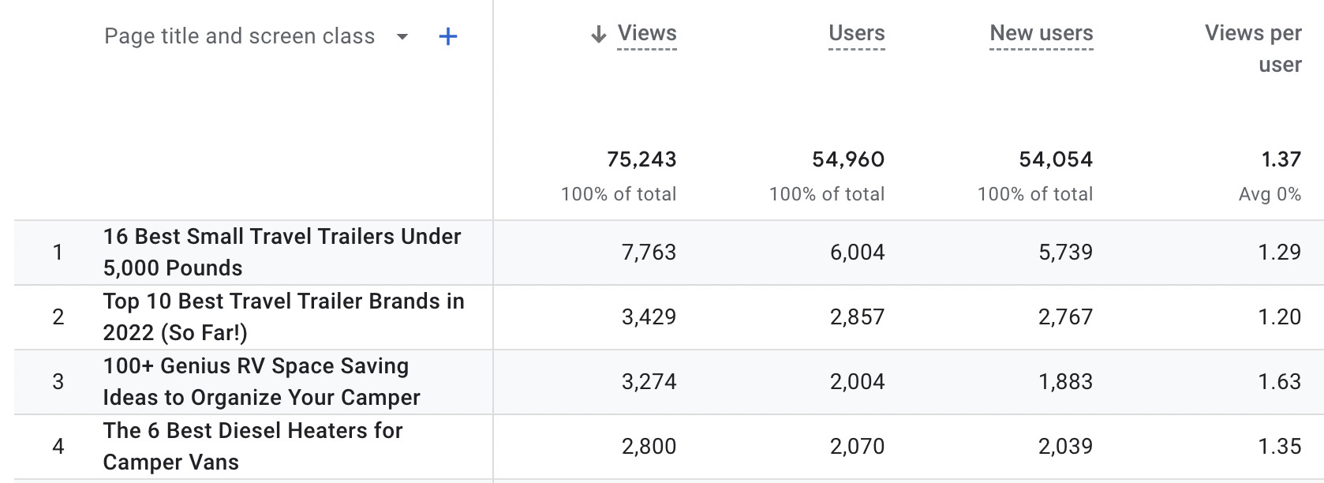Click the Views column header
The image size is (1324, 483).
click(645, 33)
